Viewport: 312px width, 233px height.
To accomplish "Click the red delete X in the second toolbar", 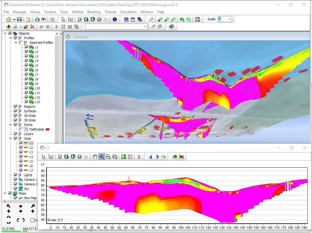I will coord(32,27).
